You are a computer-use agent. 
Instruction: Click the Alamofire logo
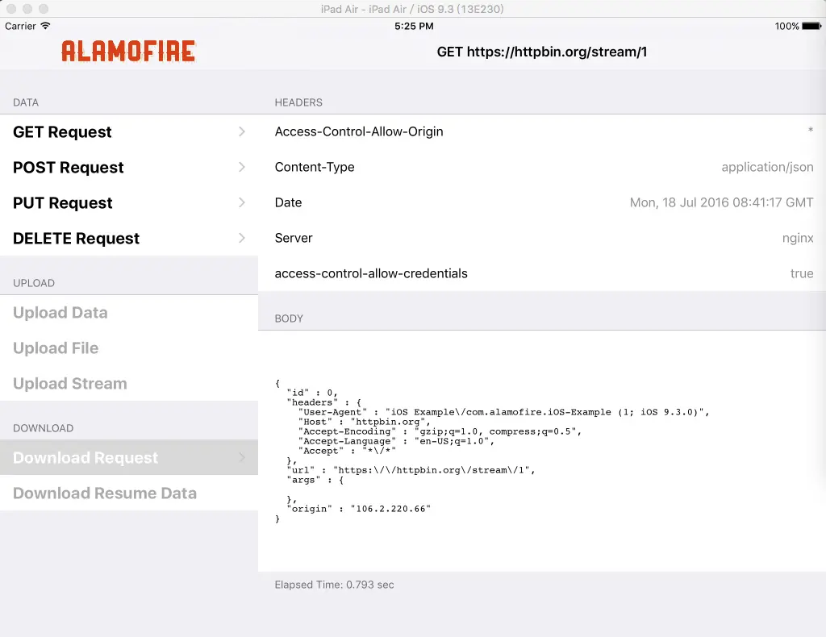click(x=128, y=51)
